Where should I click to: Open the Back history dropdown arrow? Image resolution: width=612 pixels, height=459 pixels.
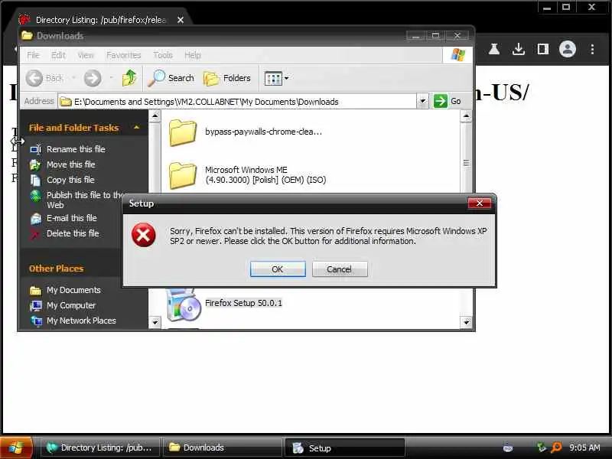(73, 78)
